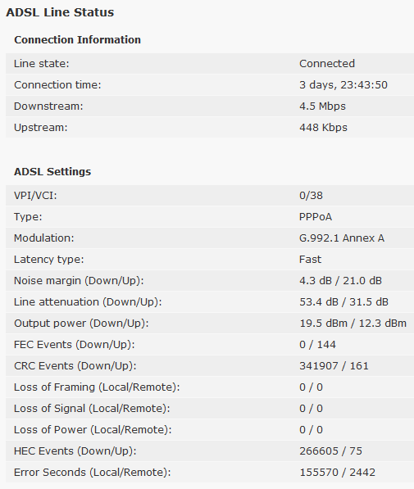Click the VPI/VCI value 0/38
This screenshot has width=414, height=489.
click(311, 196)
